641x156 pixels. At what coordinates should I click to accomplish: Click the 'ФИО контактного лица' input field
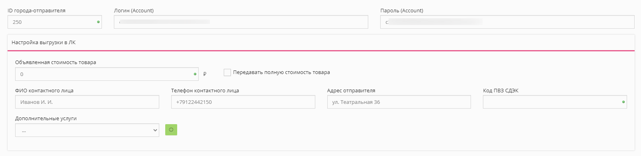pos(87,102)
